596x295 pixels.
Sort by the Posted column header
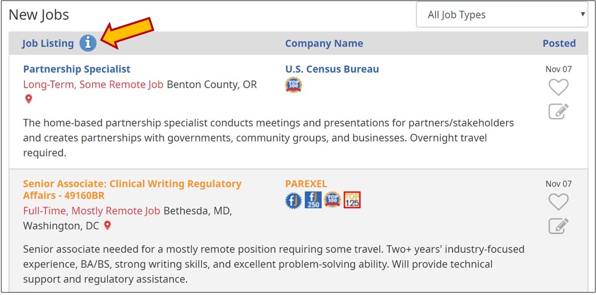coord(559,43)
